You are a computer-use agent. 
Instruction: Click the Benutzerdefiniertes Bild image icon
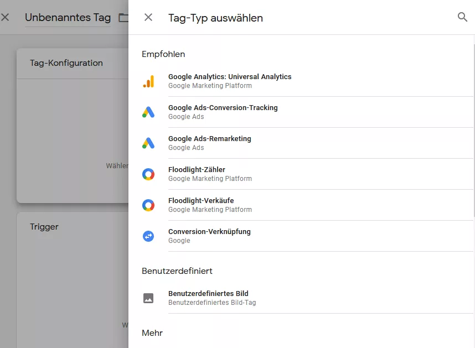(x=148, y=298)
